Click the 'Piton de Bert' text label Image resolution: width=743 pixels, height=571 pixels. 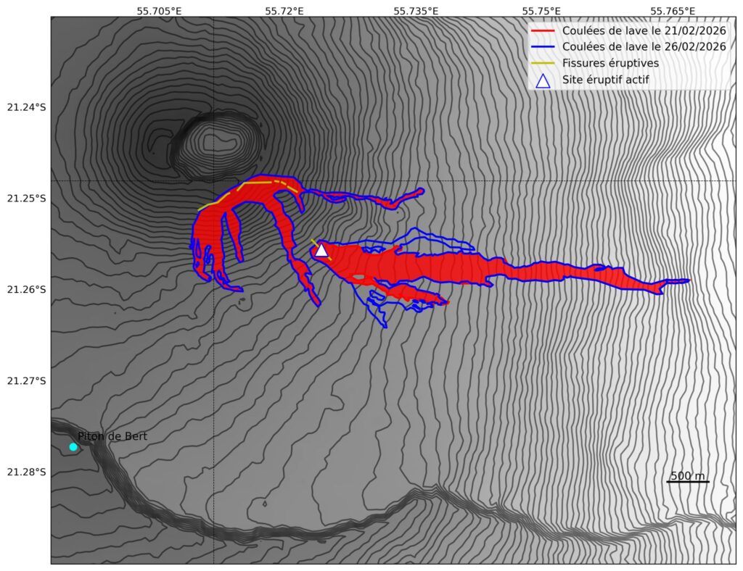coord(112,436)
